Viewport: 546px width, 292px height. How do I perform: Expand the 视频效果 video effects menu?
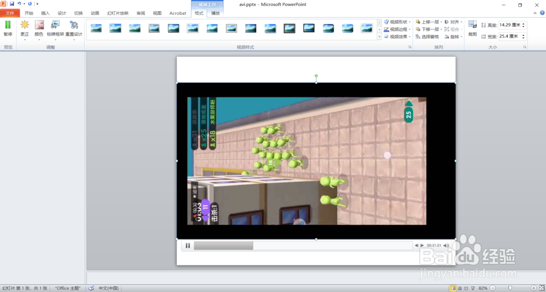397,36
